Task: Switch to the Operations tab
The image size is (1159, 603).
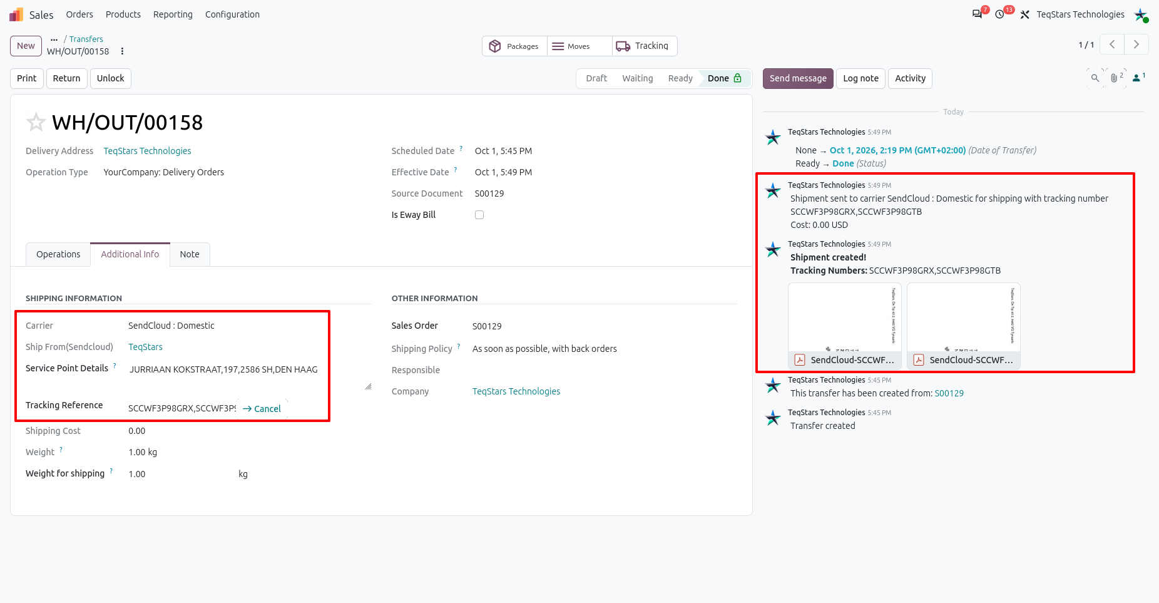Action: point(58,254)
